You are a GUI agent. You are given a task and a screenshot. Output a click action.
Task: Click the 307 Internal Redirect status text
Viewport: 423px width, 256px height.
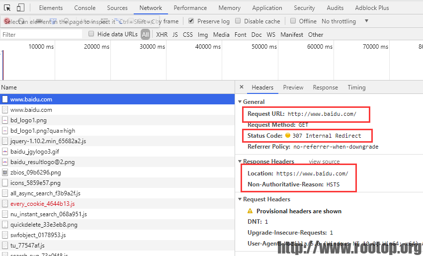click(x=327, y=136)
